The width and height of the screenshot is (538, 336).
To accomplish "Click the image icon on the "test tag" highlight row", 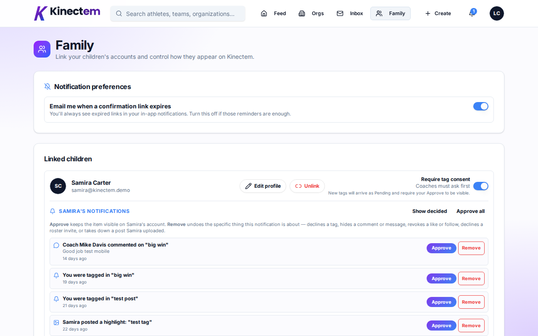I will tap(56, 323).
